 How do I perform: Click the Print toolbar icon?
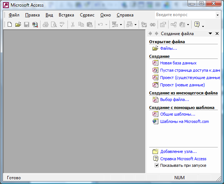click(46, 25)
